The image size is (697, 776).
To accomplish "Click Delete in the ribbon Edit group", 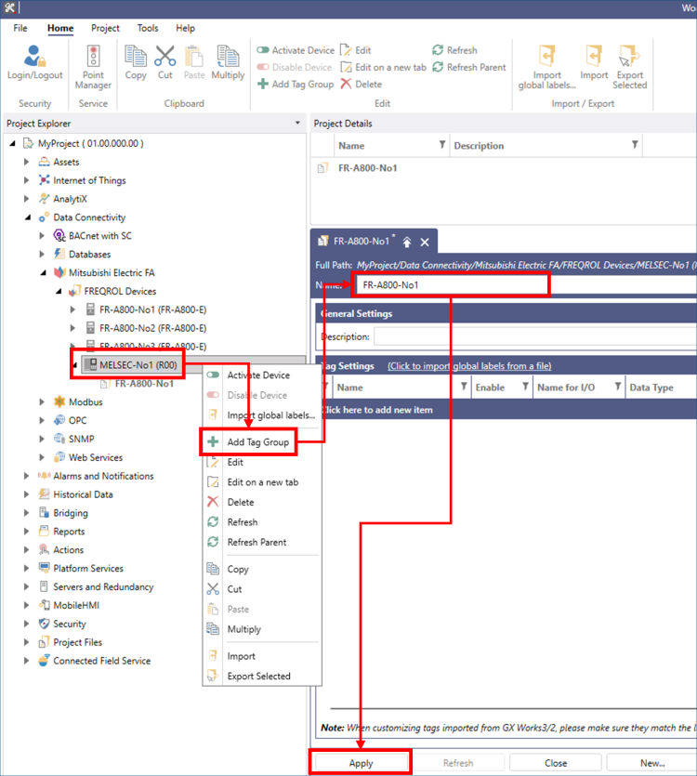I will (x=362, y=85).
